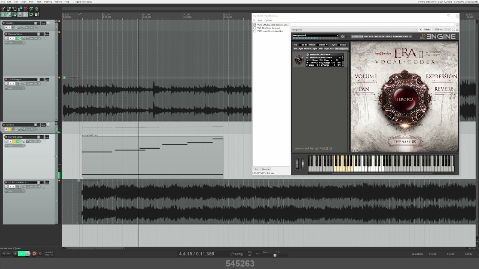Pin the FX window on top

pos(448,16)
